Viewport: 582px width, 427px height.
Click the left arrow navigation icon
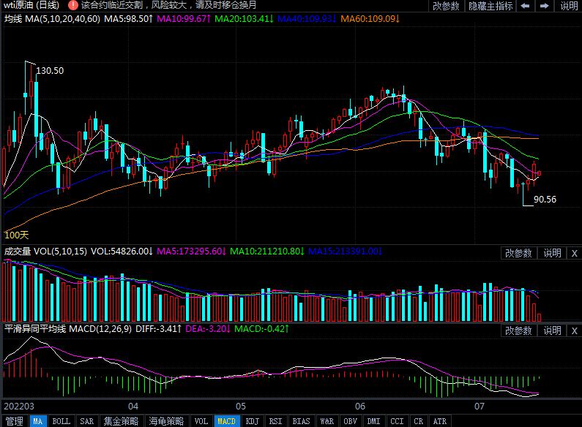(x=526, y=6)
